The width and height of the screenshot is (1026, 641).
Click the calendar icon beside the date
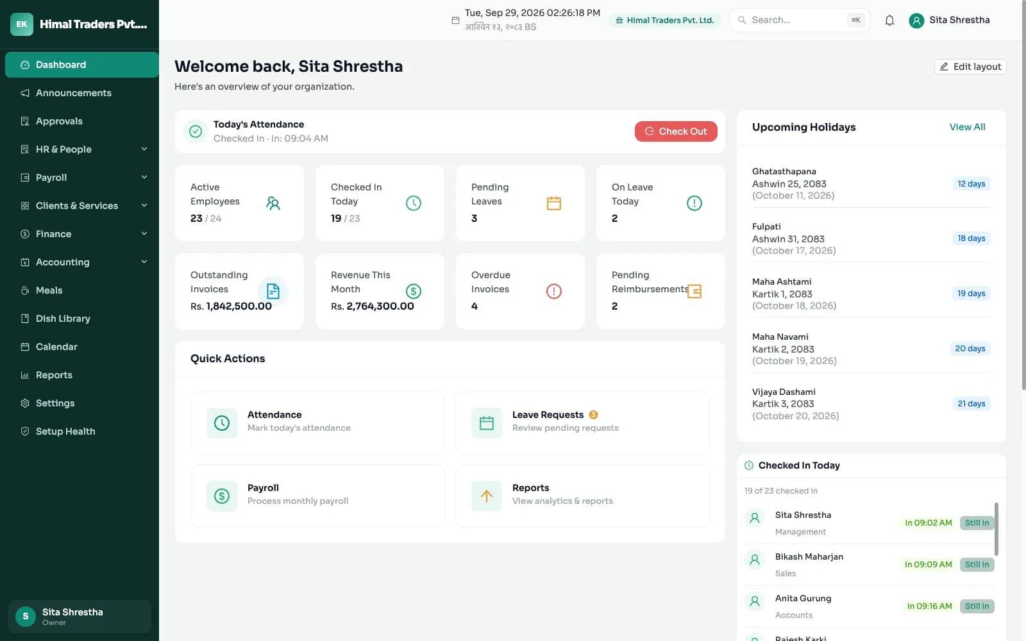coord(455,21)
